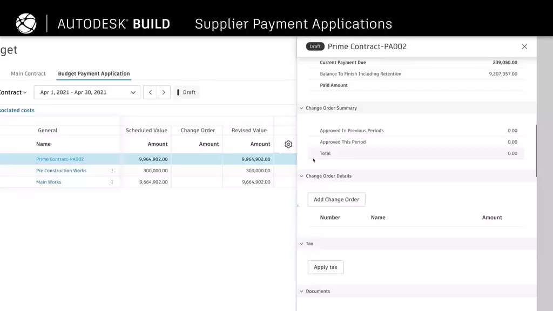553x311 pixels.
Task: Open more options for Main Works
Action: (112, 182)
